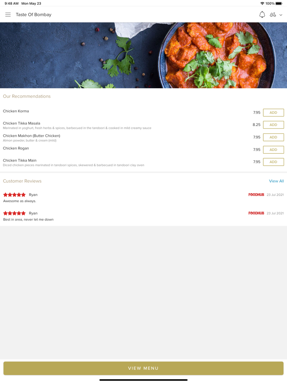The width and height of the screenshot is (287, 383).
Task: Click Foodhub logo on first review
Action: pyautogui.click(x=256, y=195)
